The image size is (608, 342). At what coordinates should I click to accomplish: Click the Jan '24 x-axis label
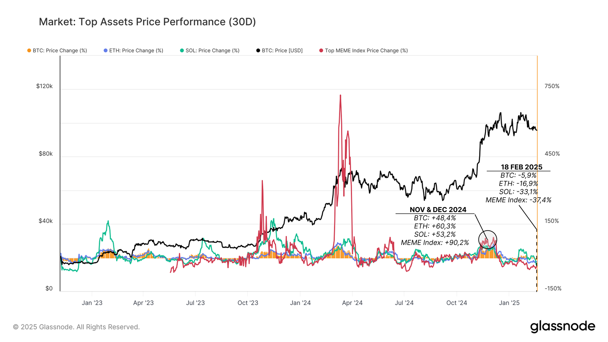(300, 303)
